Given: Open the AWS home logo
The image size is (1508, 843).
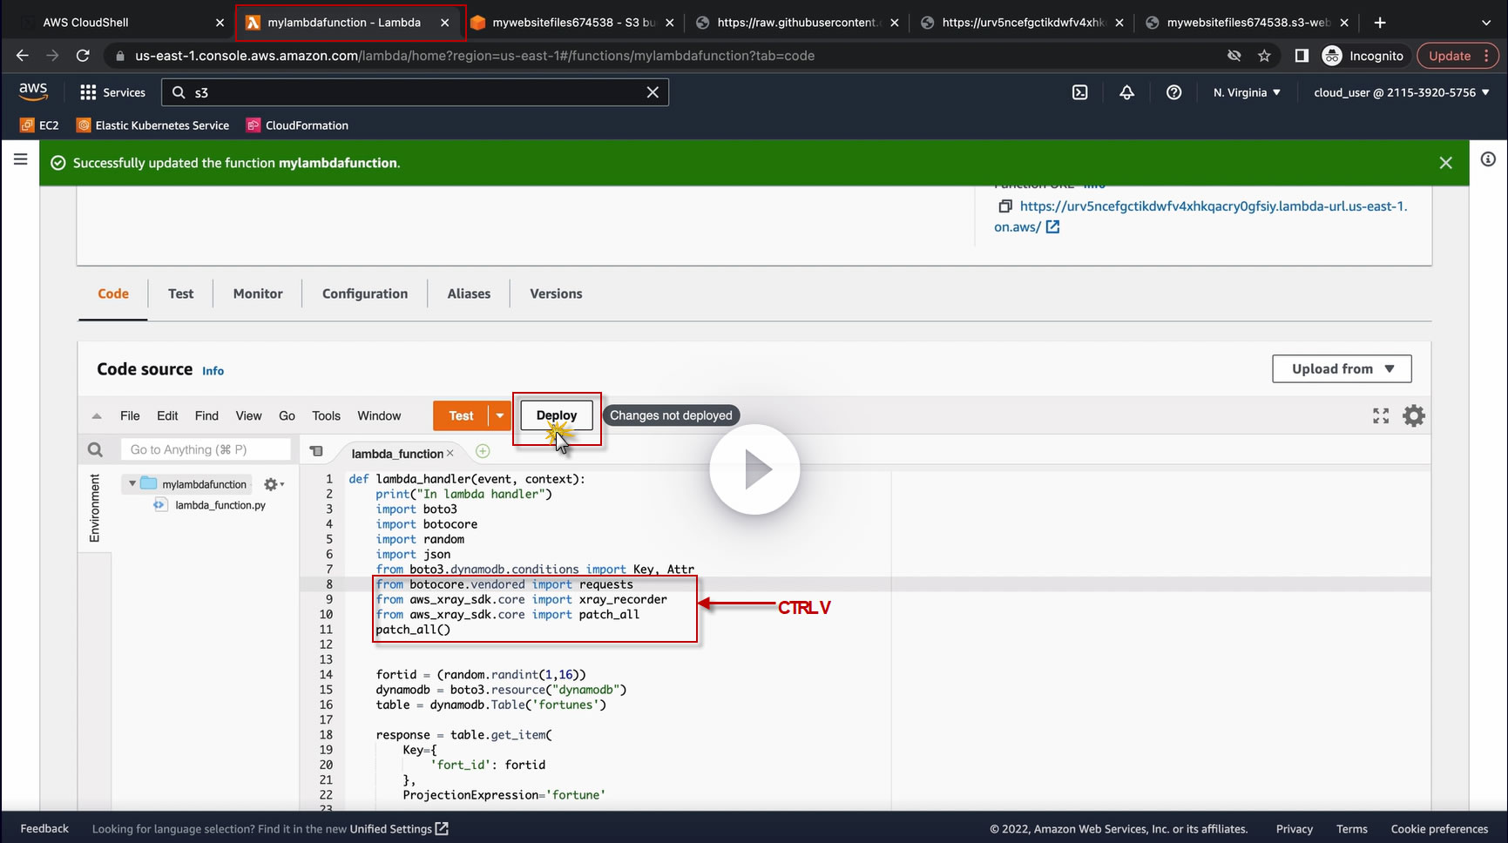Looking at the screenshot, I should pos(33,91).
